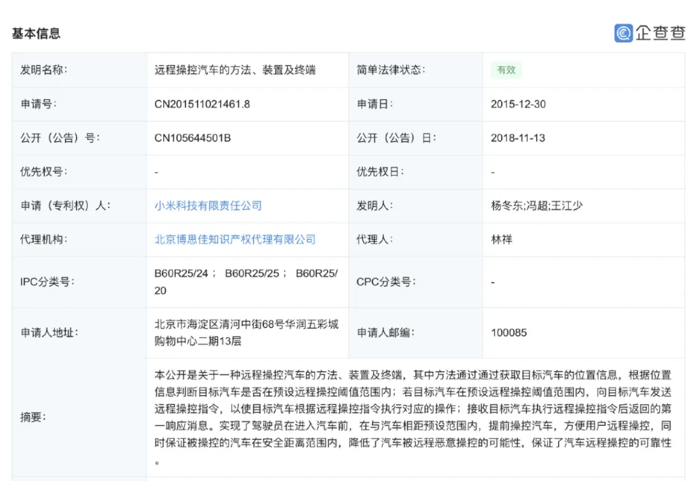
Task: Click the 公开（公告）日 field label
Action: coord(396,138)
